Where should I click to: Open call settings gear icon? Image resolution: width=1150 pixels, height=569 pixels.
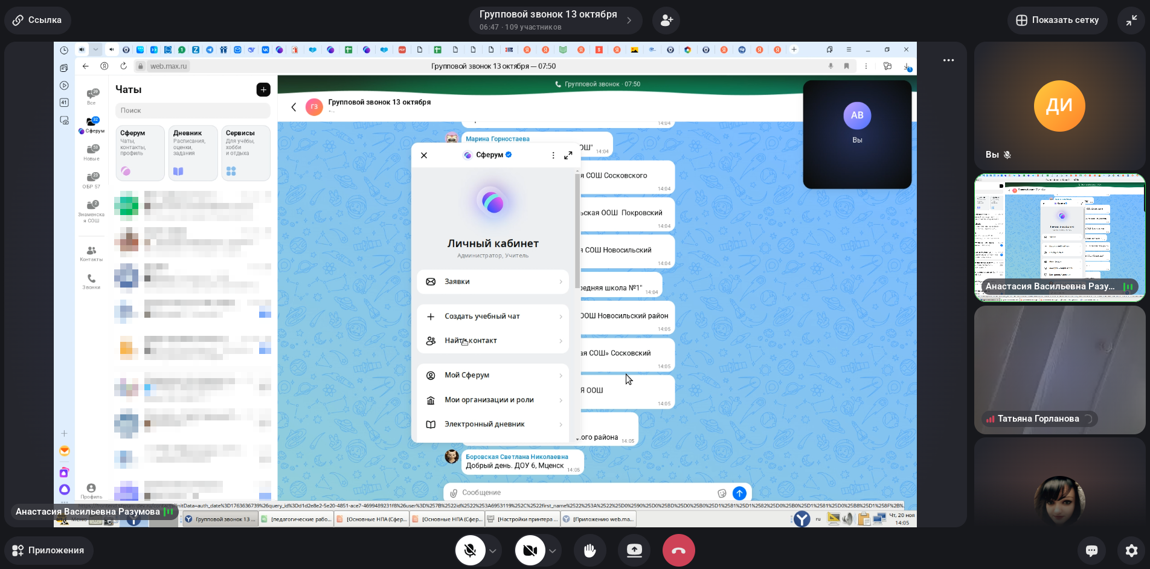[x=1131, y=550]
